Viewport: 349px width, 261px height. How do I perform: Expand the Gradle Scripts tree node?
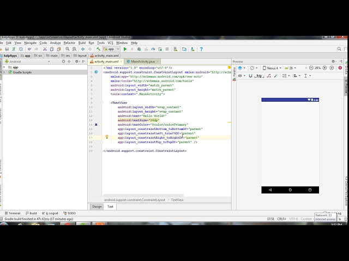(x=4, y=72)
